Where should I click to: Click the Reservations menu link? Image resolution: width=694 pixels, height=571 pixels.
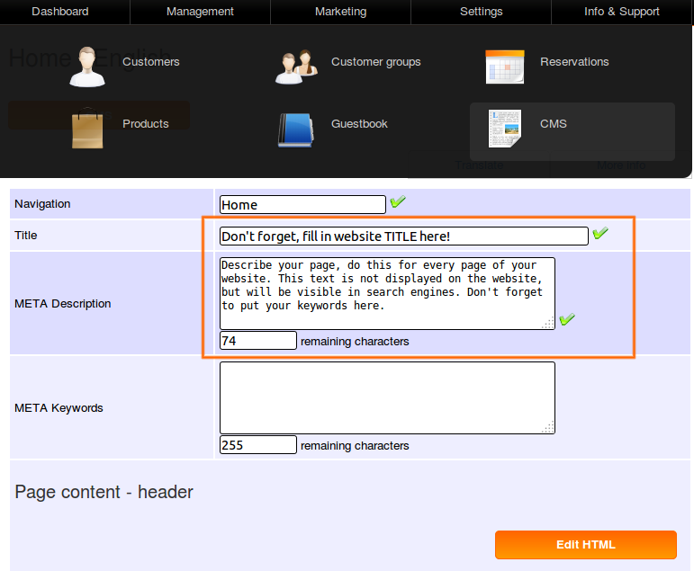pos(574,62)
